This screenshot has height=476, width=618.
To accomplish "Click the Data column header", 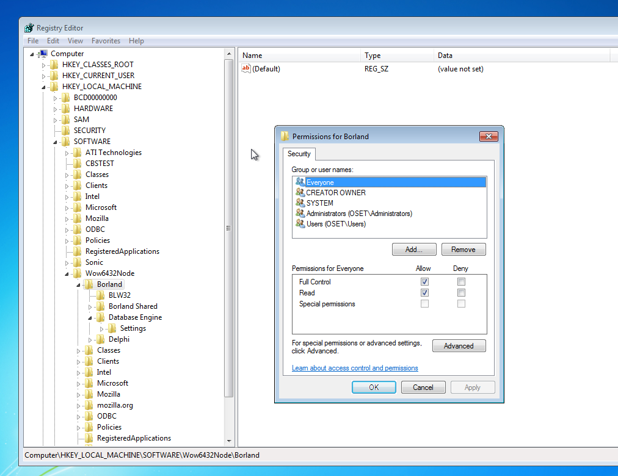I will click(x=522, y=56).
